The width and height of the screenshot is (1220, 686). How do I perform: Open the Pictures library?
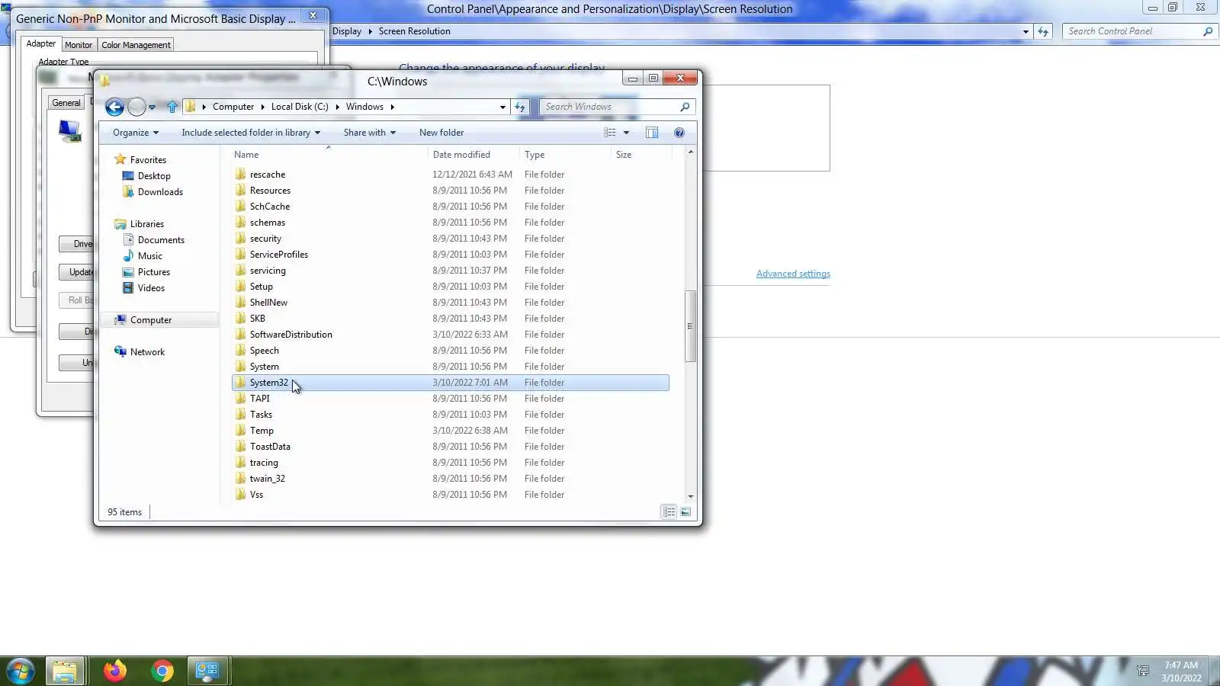point(154,272)
